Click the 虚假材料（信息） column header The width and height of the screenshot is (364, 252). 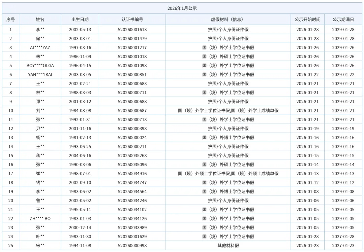[x=228, y=20]
